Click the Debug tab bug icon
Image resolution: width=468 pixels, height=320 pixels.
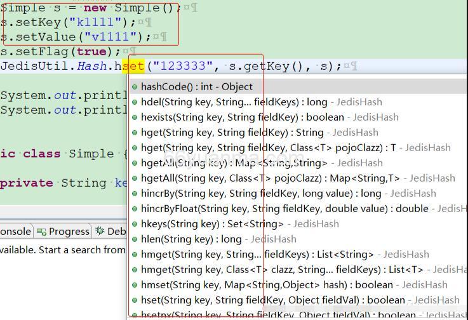click(x=100, y=232)
